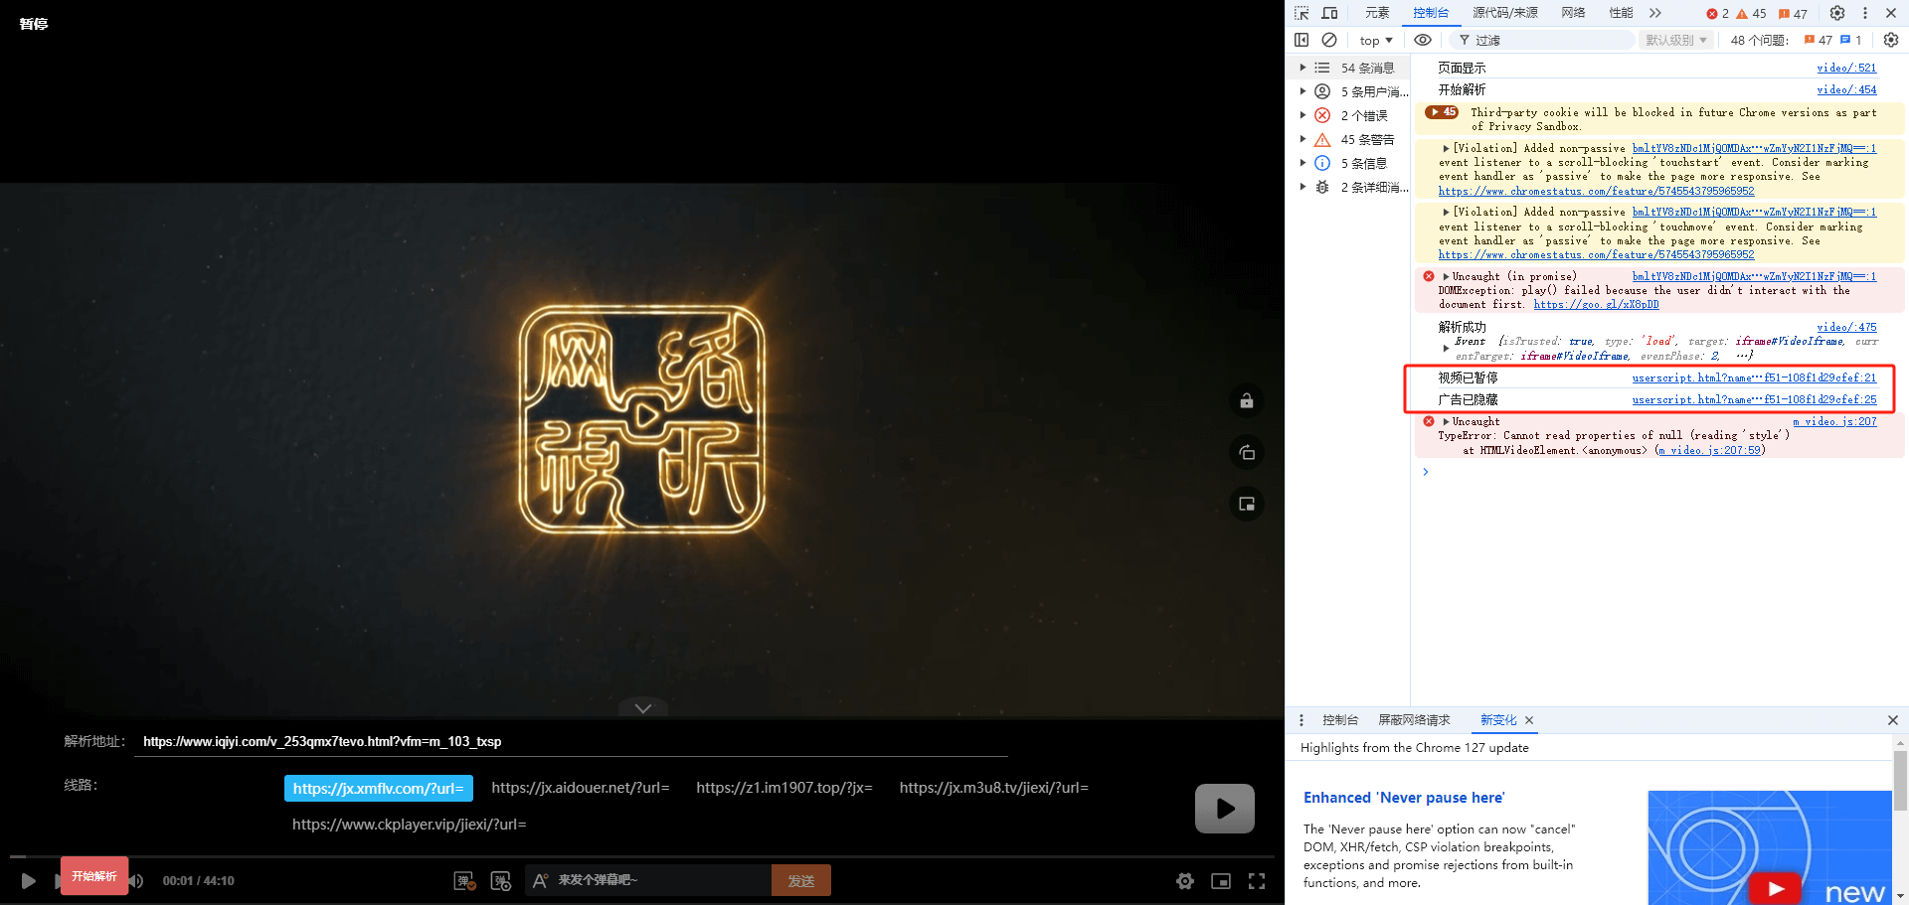Switch to the 网络 tab
Viewport: 1909px width, 905px height.
(x=1573, y=13)
